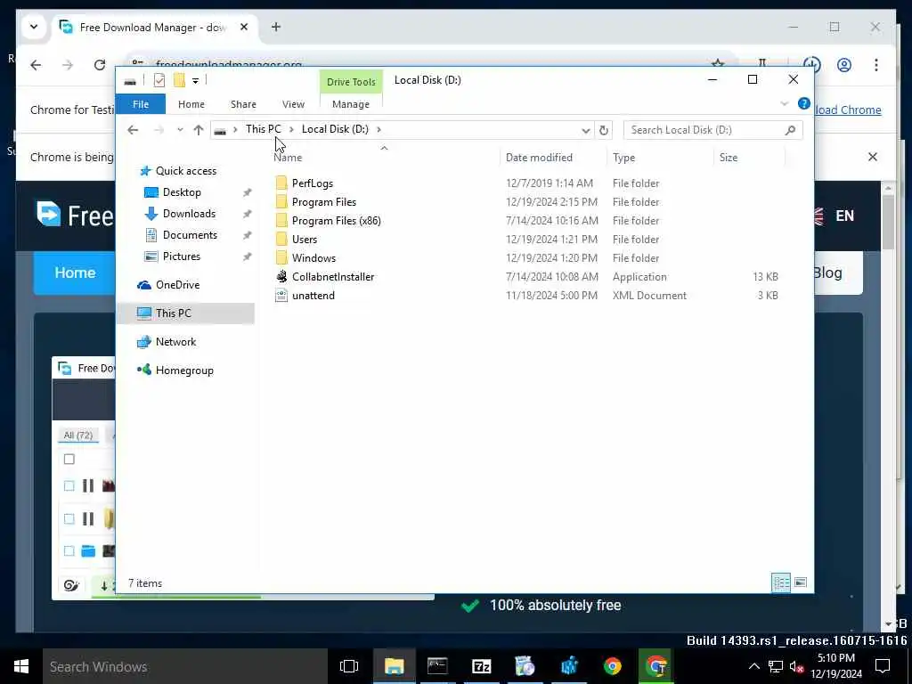Select the unattend XML file icon
This screenshot has width=912, height=684.
pyautogui.click(x=281, y=296)
